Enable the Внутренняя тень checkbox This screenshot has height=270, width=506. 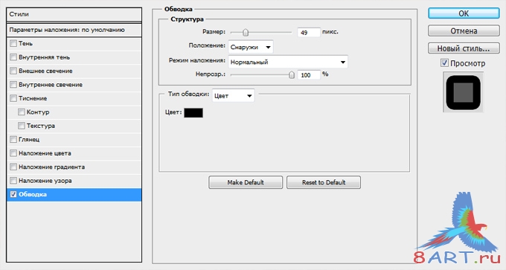tap(13, 57)
